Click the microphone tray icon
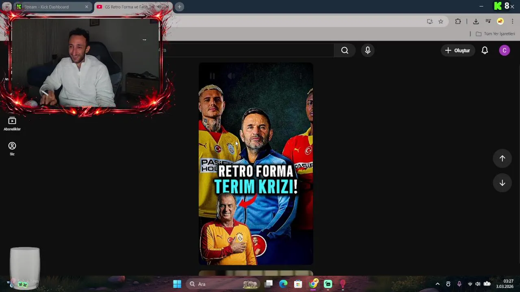The image size is (520, 292). 459,284
